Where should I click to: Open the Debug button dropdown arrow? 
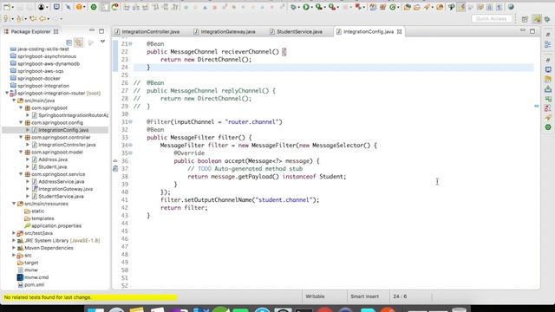[298, 7]
